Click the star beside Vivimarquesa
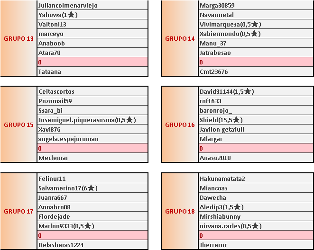The height and width of the screenshot is (250, 314). click(255, 24)
